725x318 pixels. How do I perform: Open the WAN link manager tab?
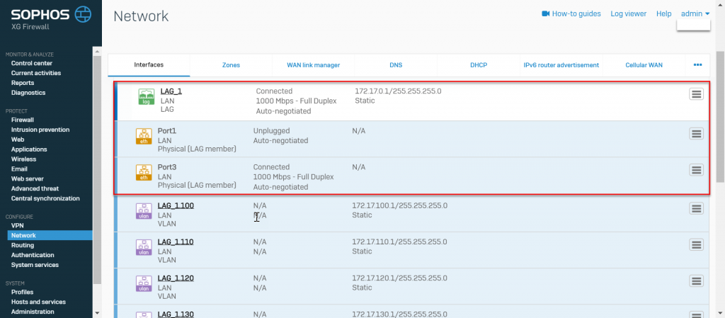click(x=314, y=65)
